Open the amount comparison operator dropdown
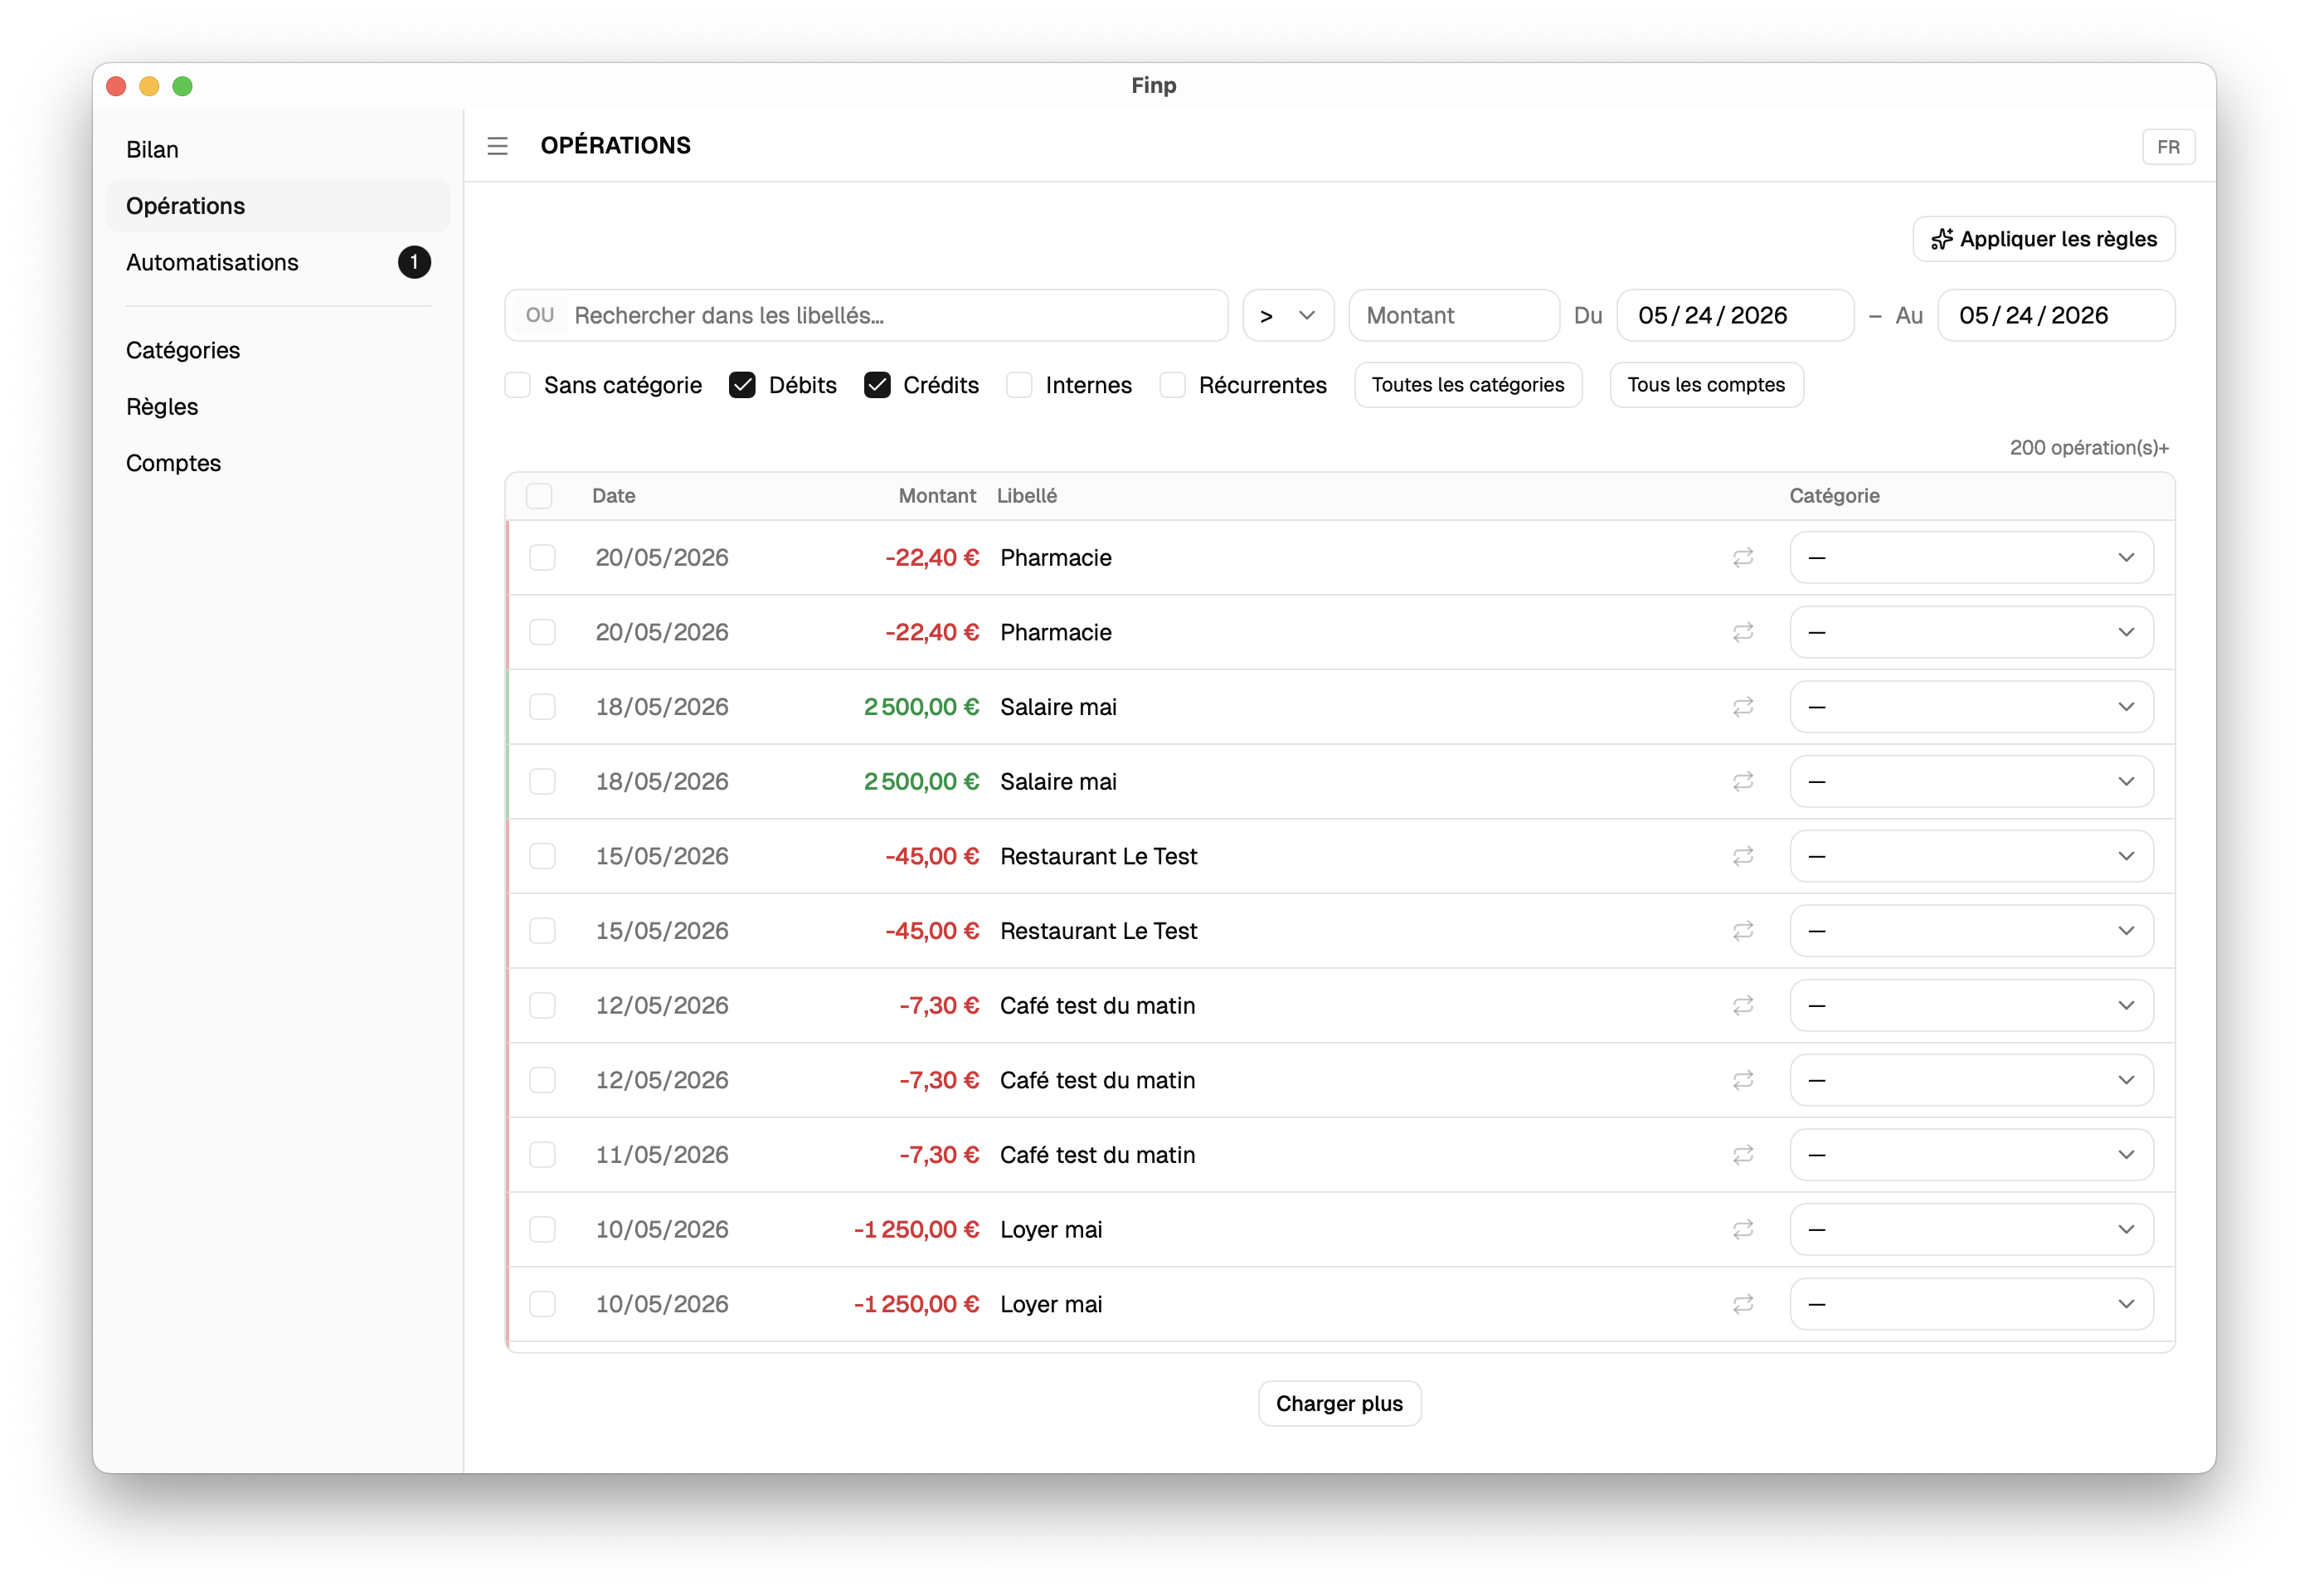Screen dimensions: 2309x1596 1288,316
